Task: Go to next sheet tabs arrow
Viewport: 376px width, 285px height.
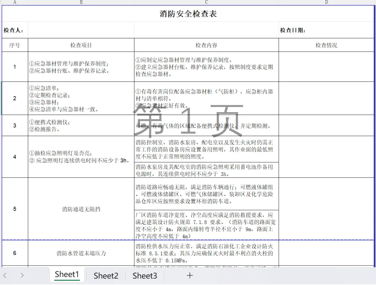Action: point(22,275)
